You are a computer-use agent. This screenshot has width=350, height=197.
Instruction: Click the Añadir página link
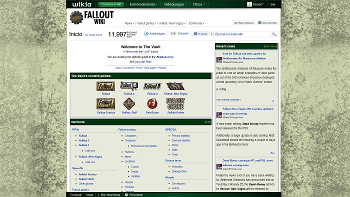pyautogui.click(x=157, y=33)
